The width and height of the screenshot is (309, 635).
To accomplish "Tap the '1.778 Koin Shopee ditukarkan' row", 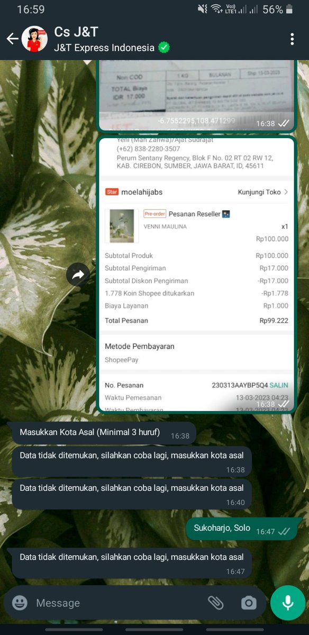I will [x=196, y=293].
